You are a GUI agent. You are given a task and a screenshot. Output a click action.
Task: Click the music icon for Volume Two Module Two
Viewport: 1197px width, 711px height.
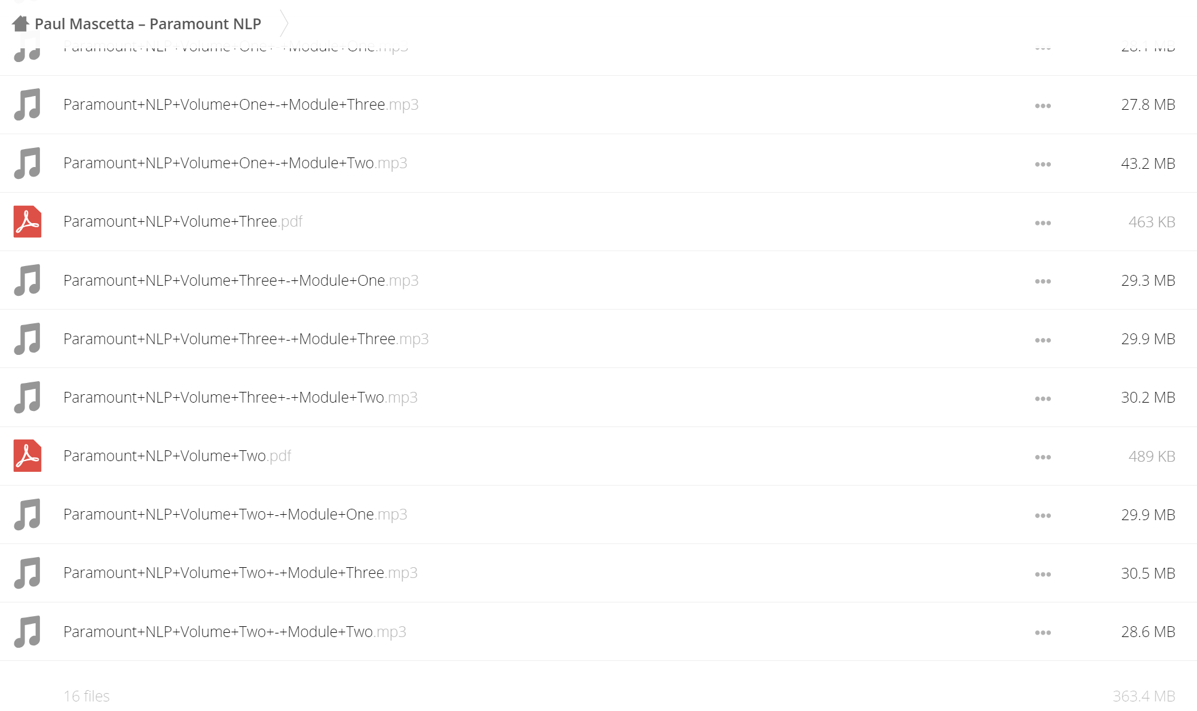click(27, 632)
